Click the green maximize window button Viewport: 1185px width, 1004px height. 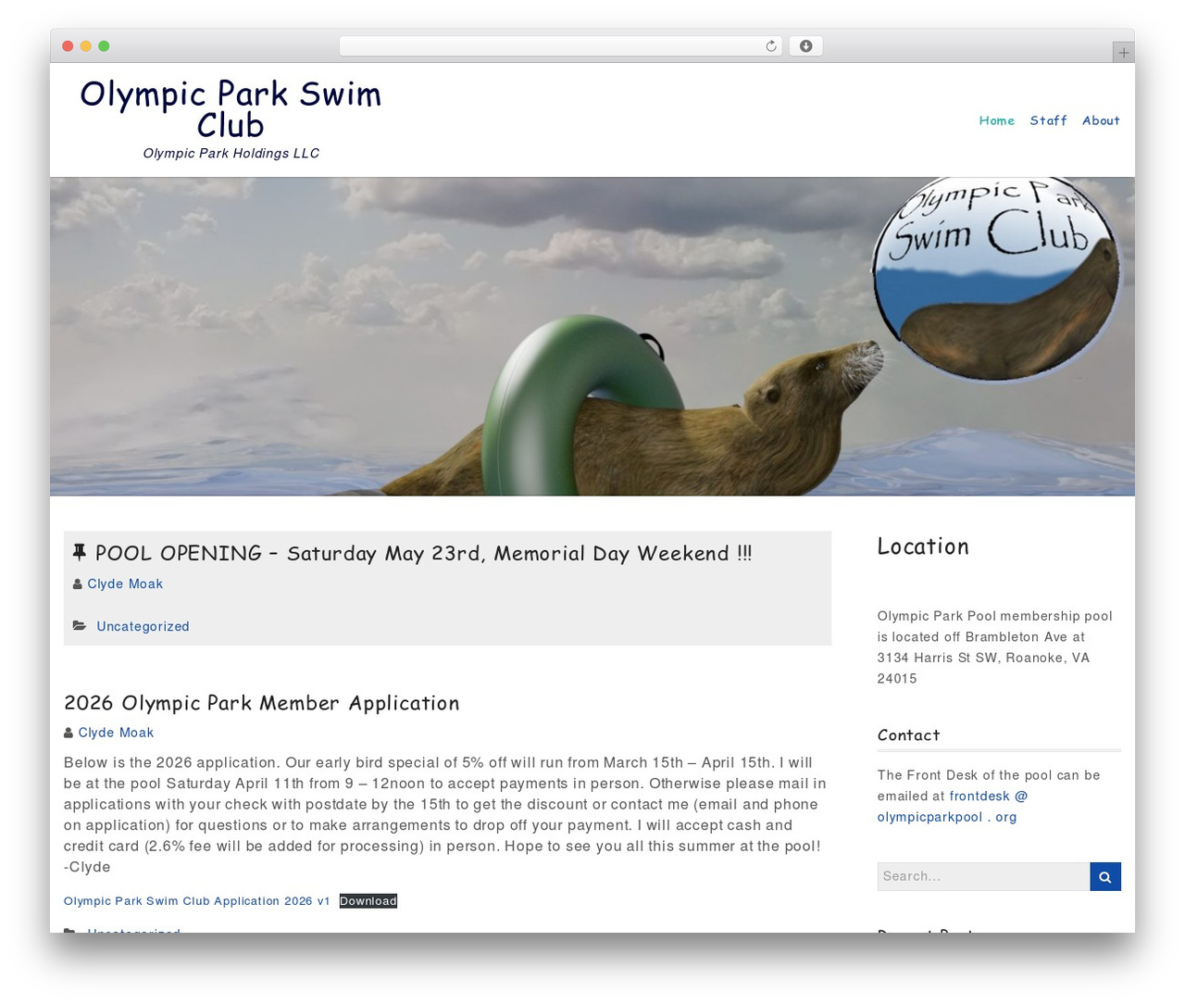[x=104, y=46]
